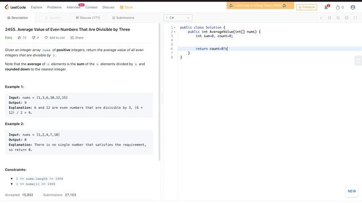Click the AverageValue method signature line
This screenshot has height=203, width=362.
click(x=224, y=32)
